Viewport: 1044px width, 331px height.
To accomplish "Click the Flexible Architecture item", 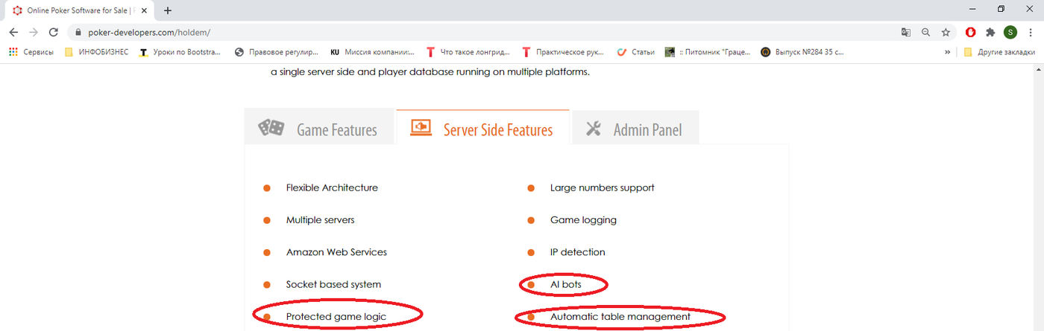I will pos(332,188).
